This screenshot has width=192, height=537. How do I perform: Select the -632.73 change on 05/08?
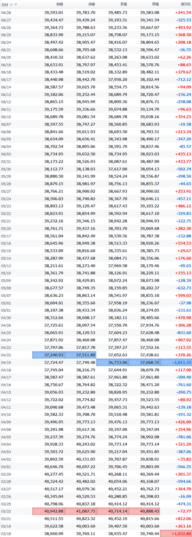click(183, 288)
